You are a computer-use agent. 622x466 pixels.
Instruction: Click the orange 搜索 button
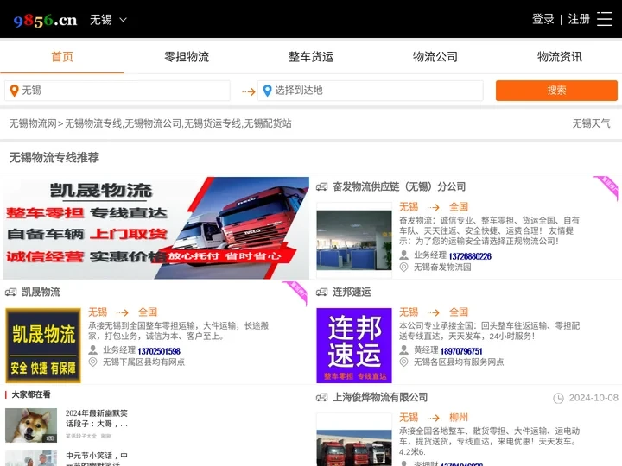tap(556, 91)
